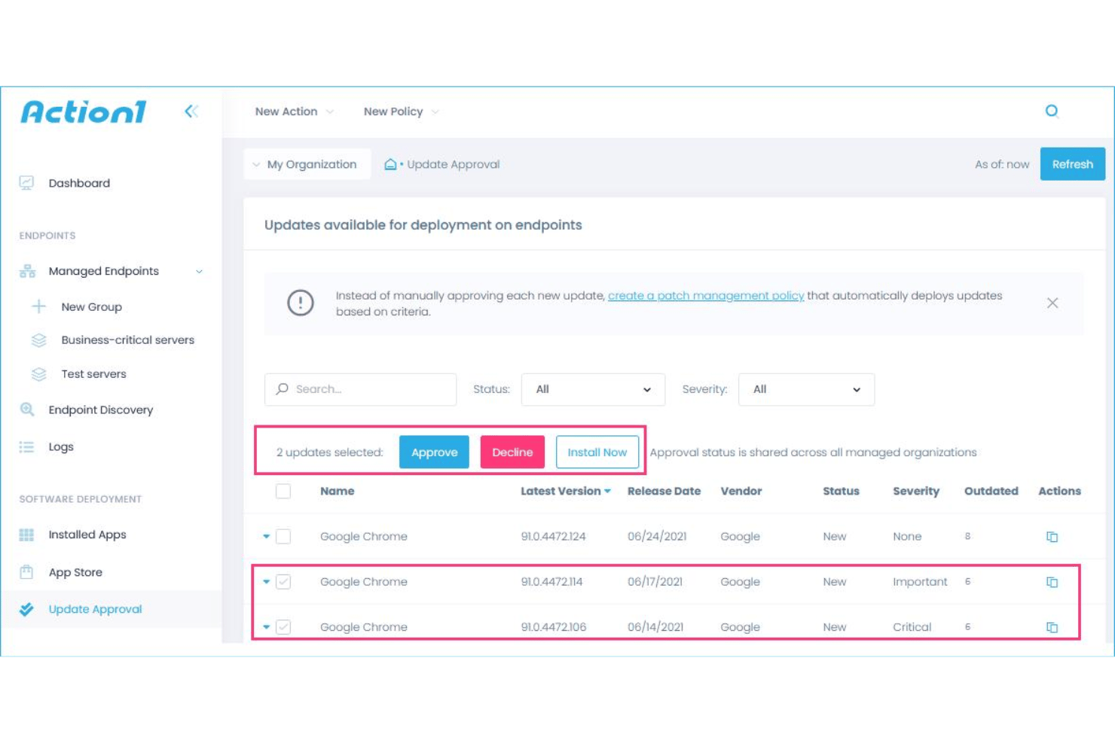This screenshot has width=1115, height=743.
Task: Click the Managed Endpoints network icon
Action: pos(27,271)
